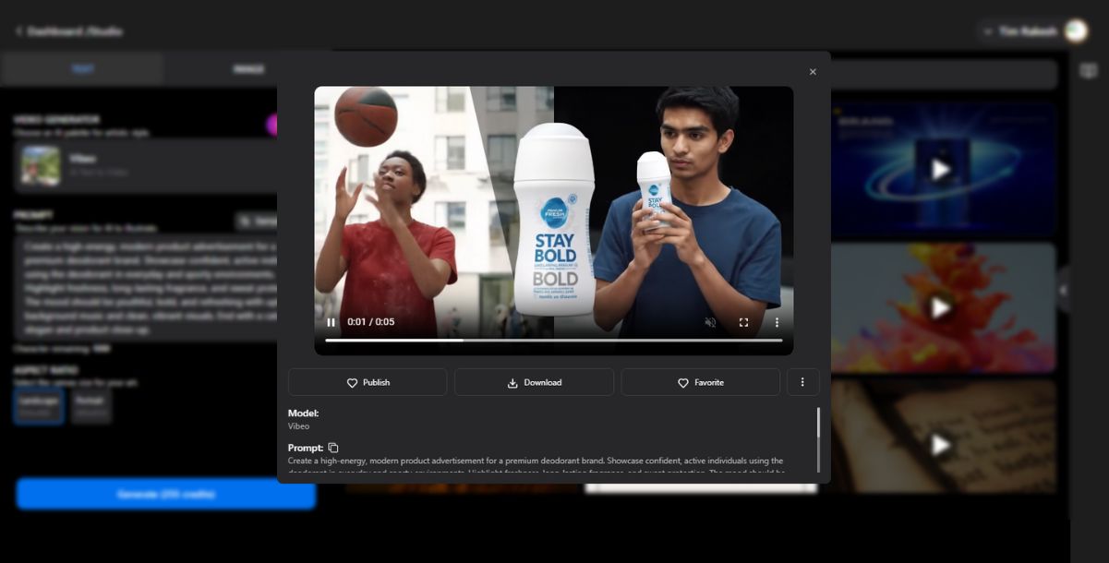Choose the Vibeo video generator card
The width and height of the screenshot is (1109, 563).
(146, 165)
